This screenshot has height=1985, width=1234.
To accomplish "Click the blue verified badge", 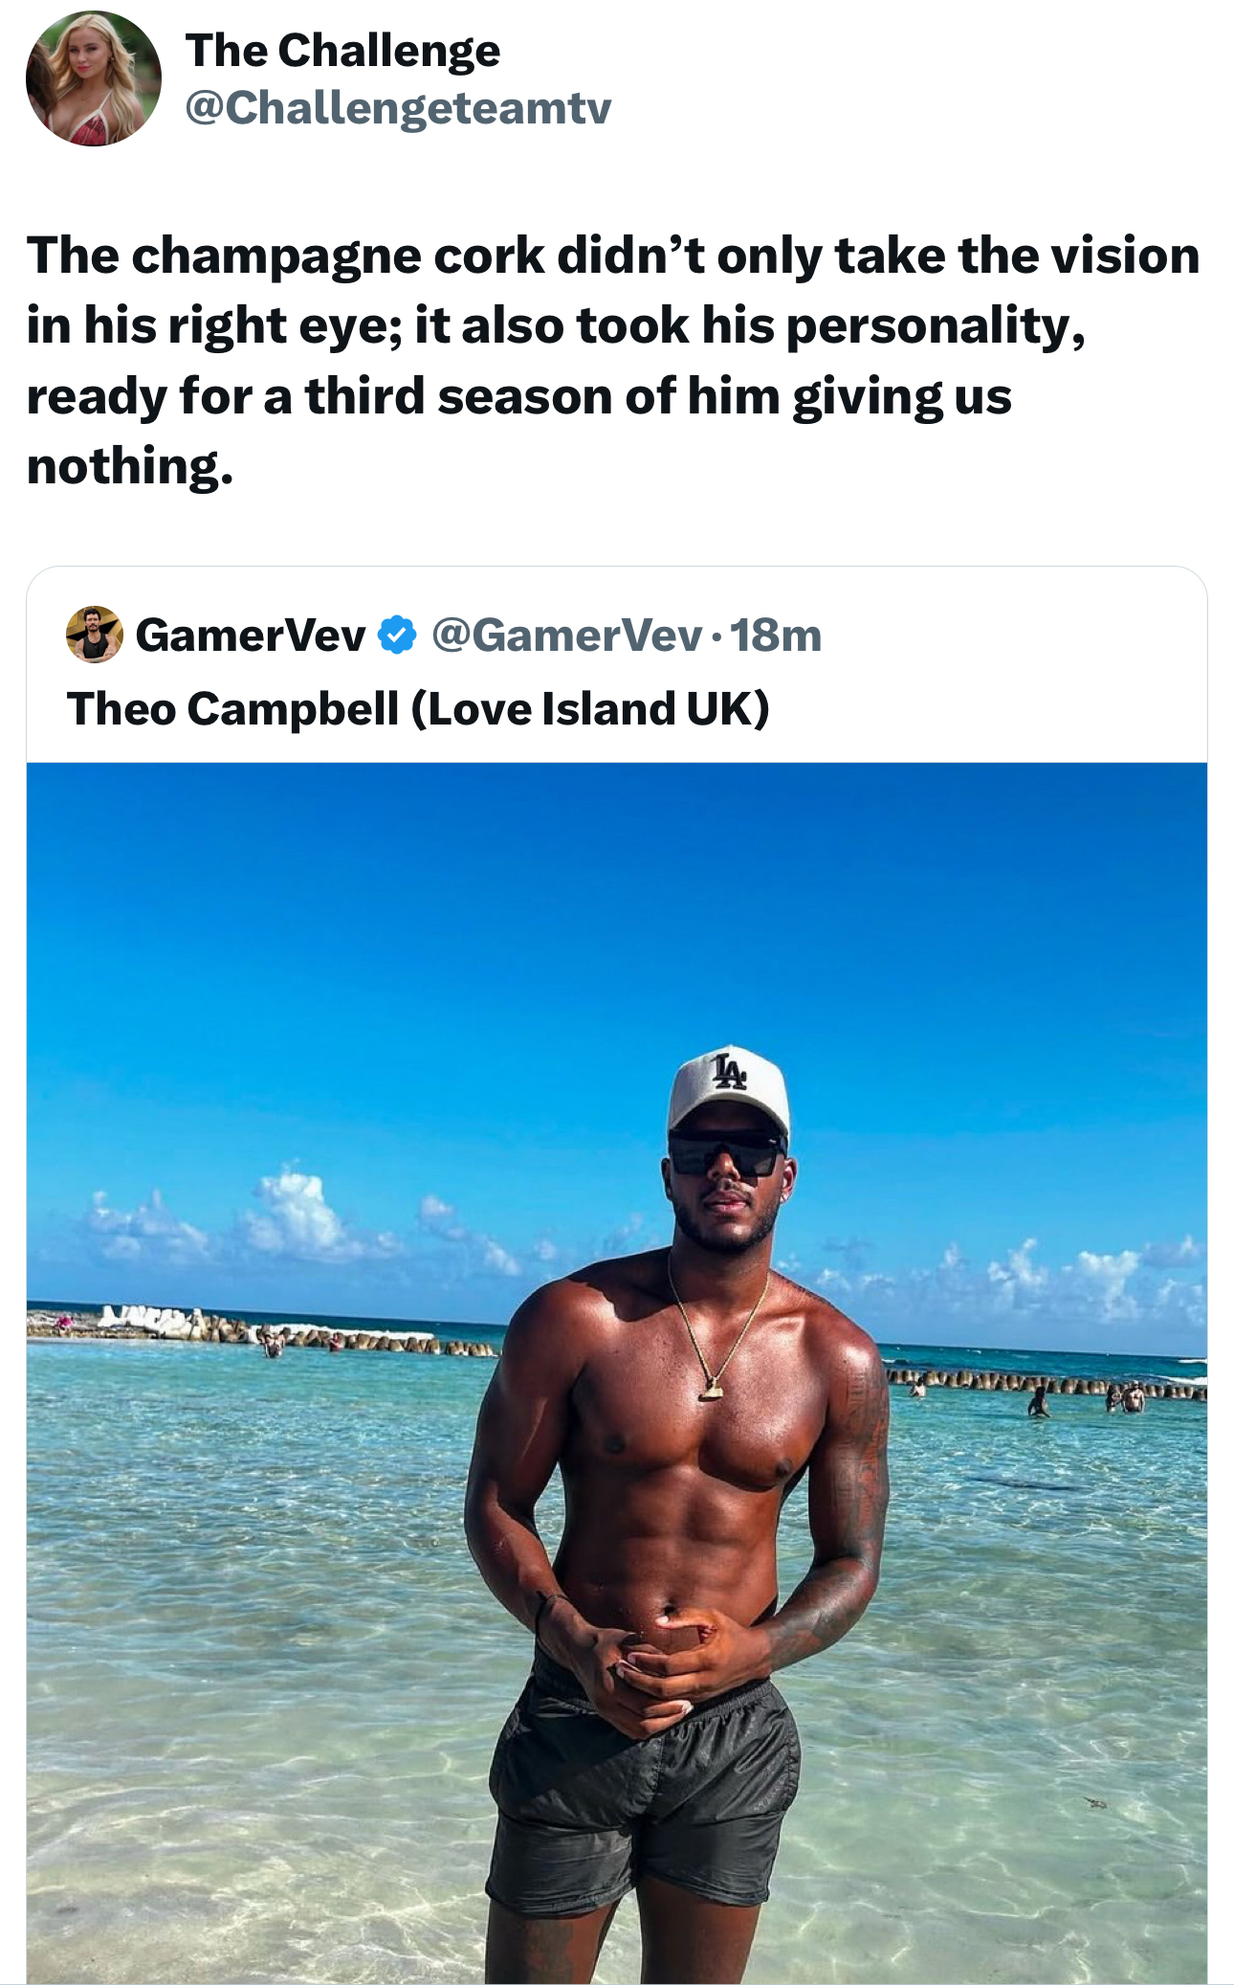I will (397, 636).
